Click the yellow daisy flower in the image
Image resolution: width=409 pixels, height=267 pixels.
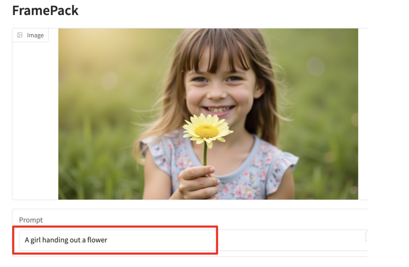coord(207,129)
